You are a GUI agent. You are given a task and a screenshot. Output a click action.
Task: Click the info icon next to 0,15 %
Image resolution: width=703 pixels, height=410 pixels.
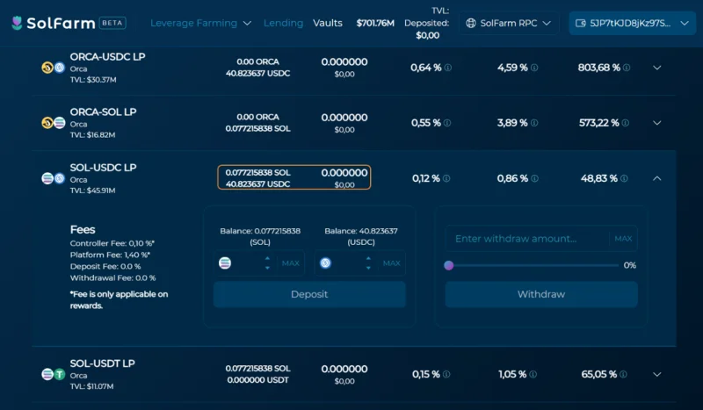[446, 374]
